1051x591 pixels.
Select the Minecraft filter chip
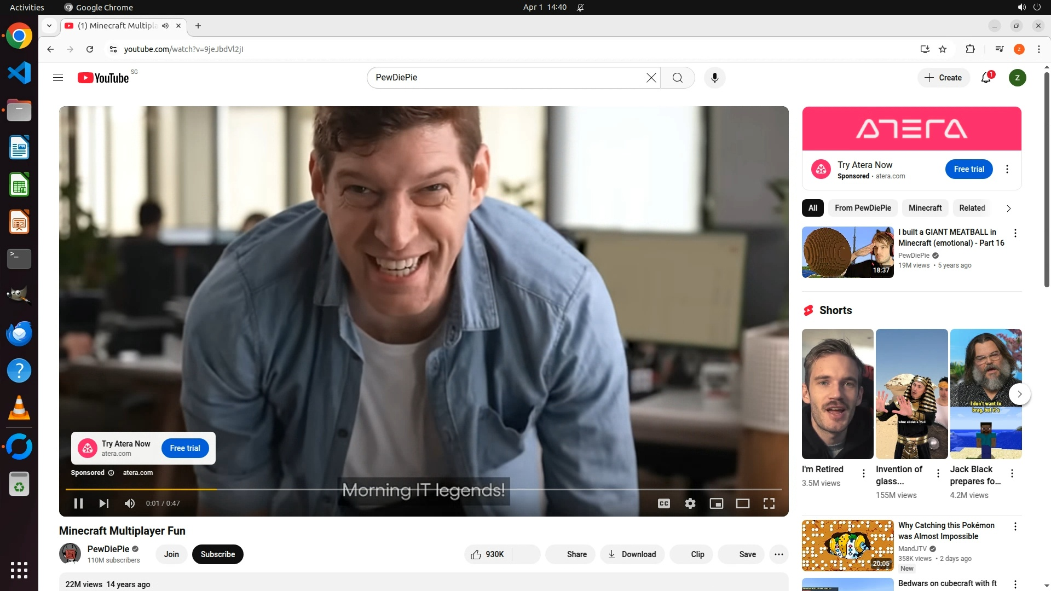point(925,208)
